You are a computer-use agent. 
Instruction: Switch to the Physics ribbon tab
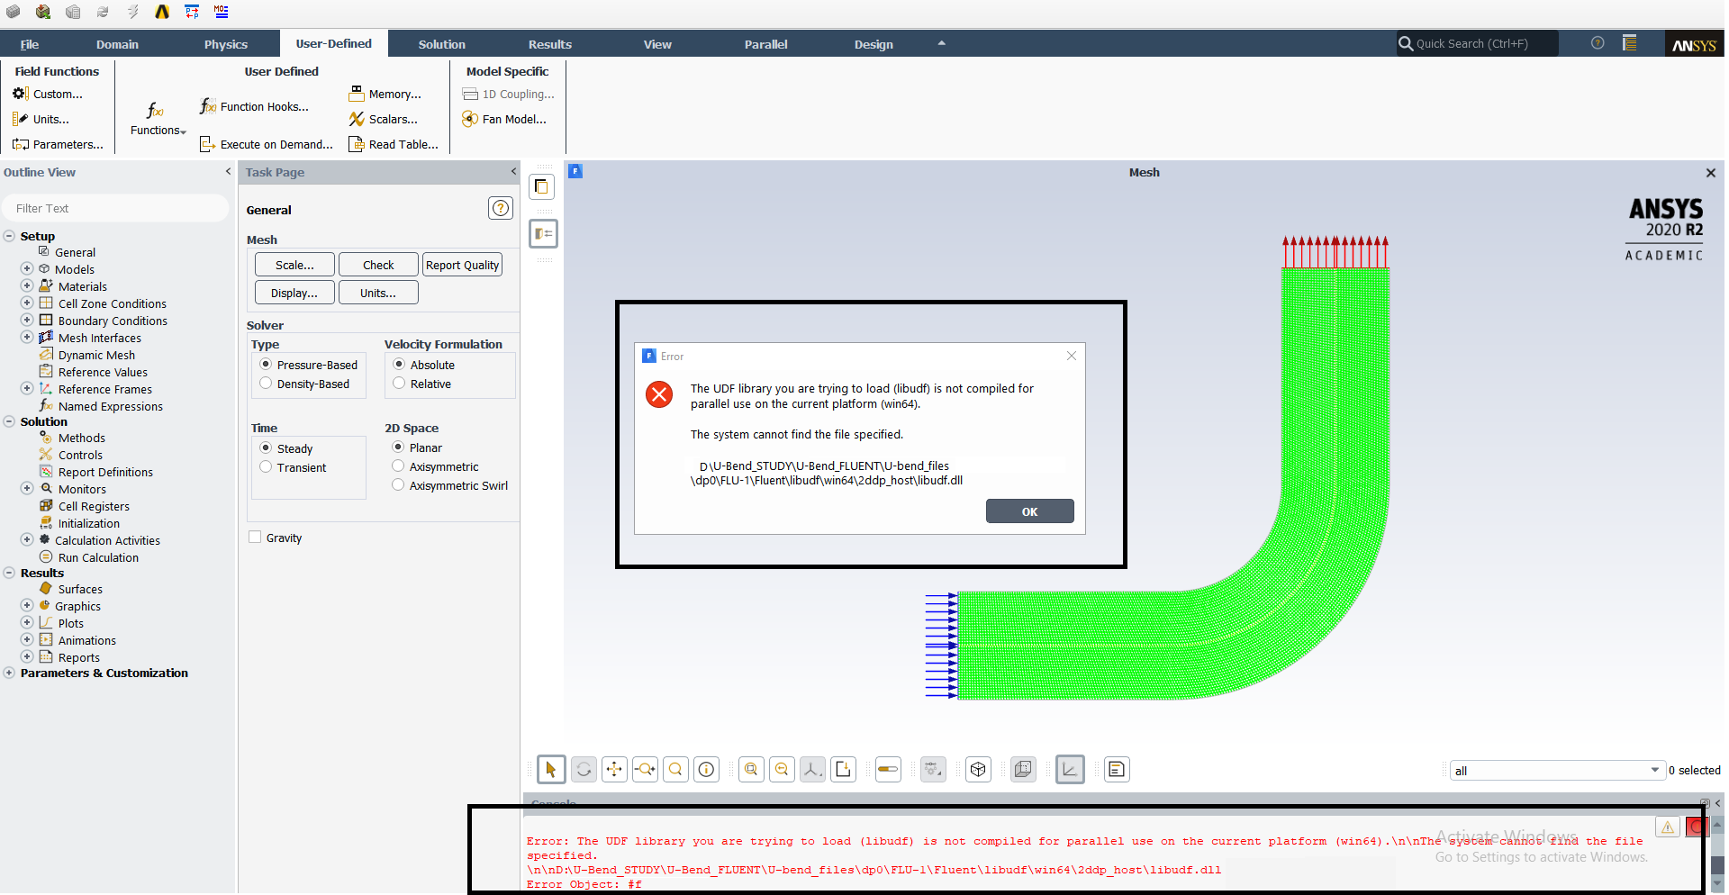point(225,44)
